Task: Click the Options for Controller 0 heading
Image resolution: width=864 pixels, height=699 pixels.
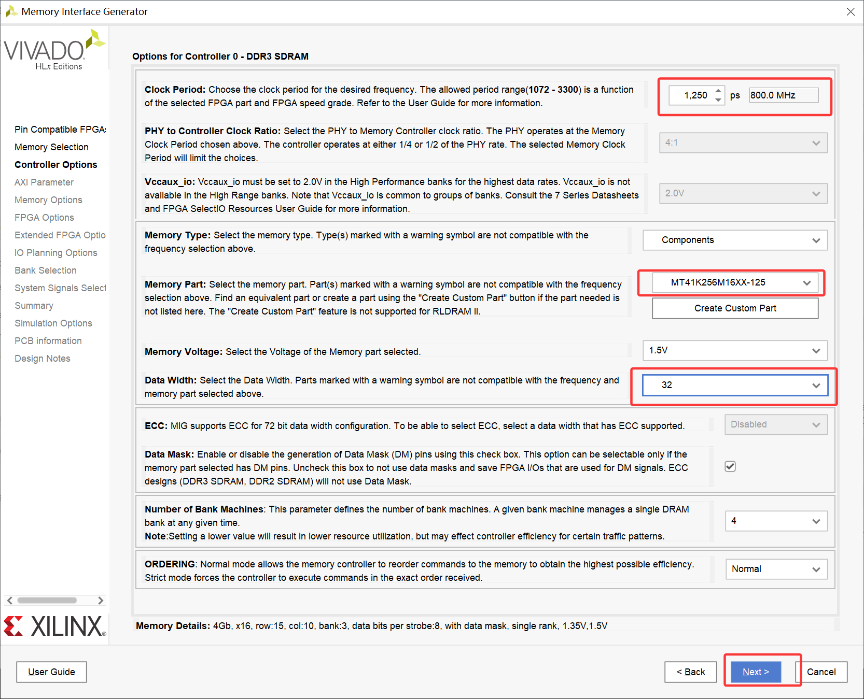Action: click(220, 56)
